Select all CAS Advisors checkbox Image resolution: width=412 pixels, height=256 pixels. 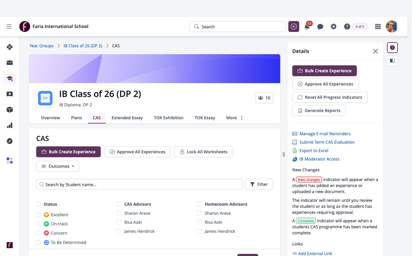pos(119,204)
